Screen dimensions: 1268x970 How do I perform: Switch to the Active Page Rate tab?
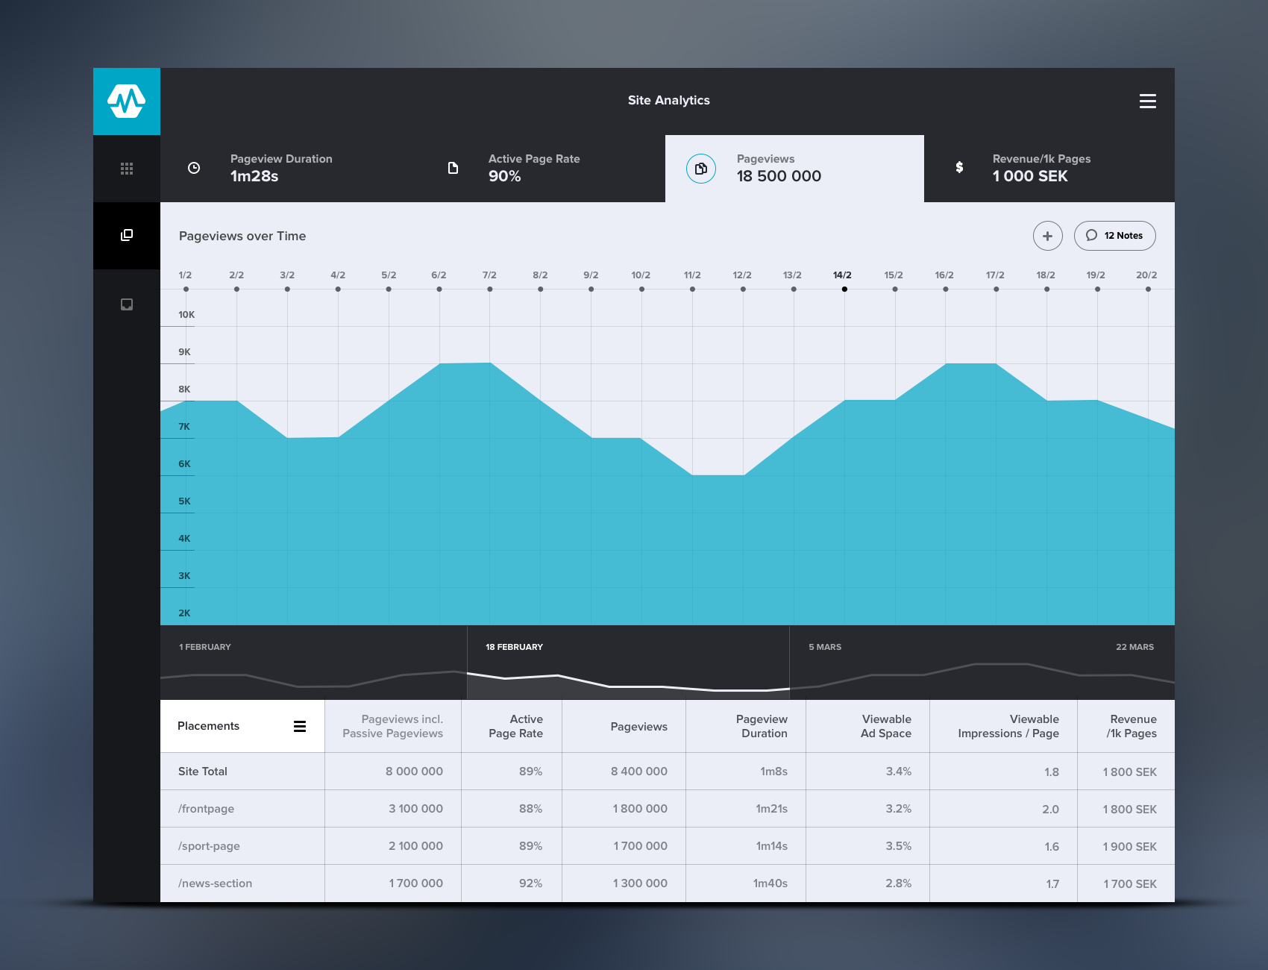[x=533, y=169]
